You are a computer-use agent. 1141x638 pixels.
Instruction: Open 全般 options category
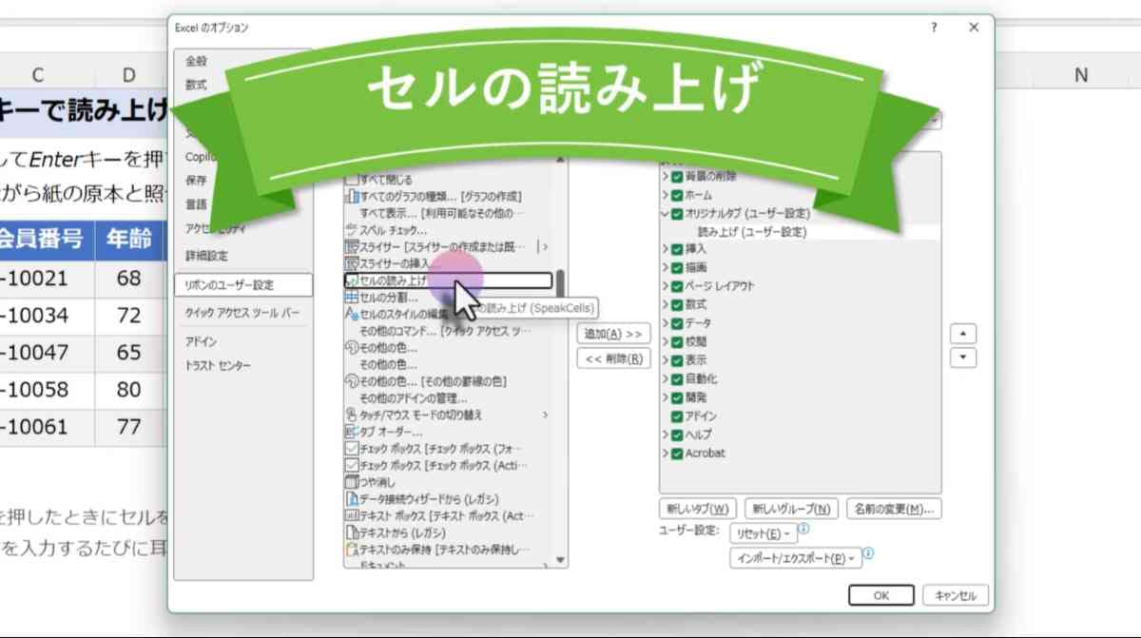pyautogui.click(x=195, y=61)
